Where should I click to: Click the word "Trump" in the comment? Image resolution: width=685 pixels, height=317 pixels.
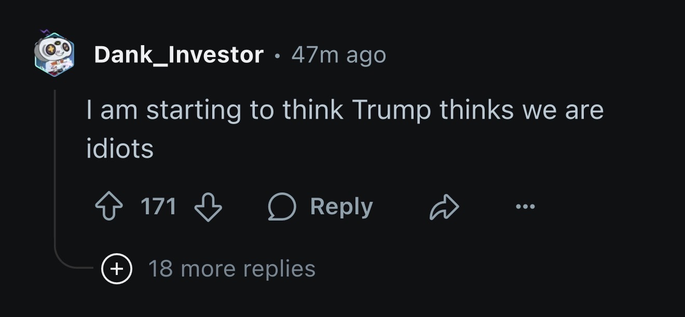(x=391, y=110)
